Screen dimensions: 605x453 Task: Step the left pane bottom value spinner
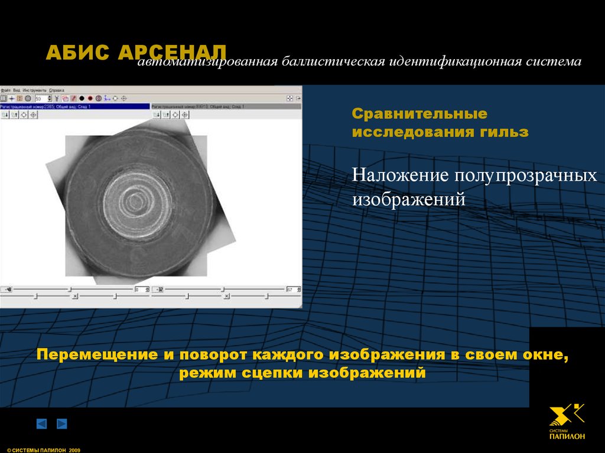147,289
